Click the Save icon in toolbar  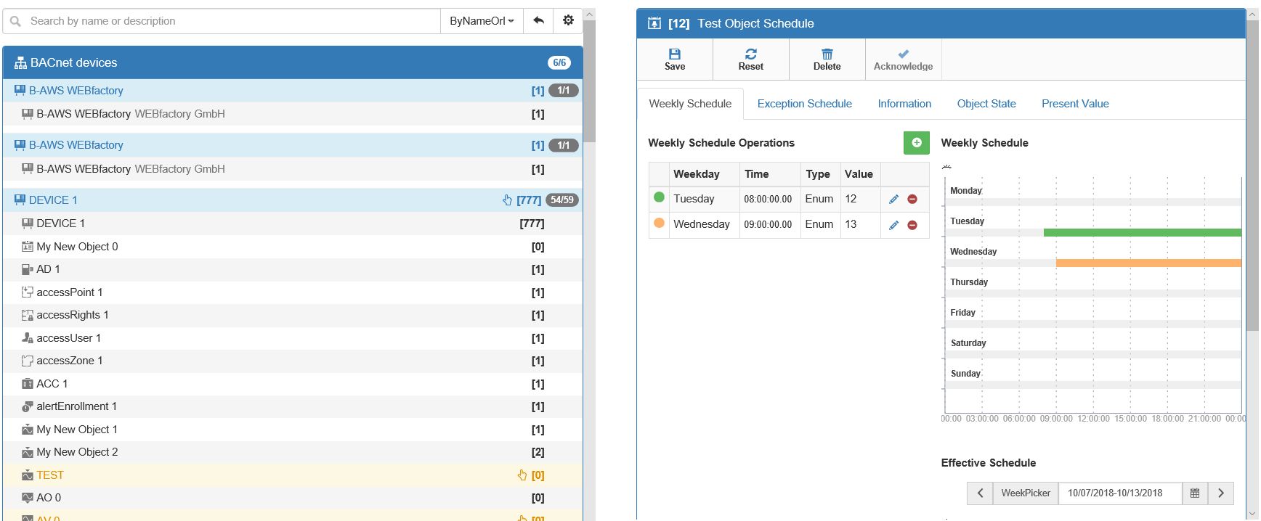click(674, 54)
